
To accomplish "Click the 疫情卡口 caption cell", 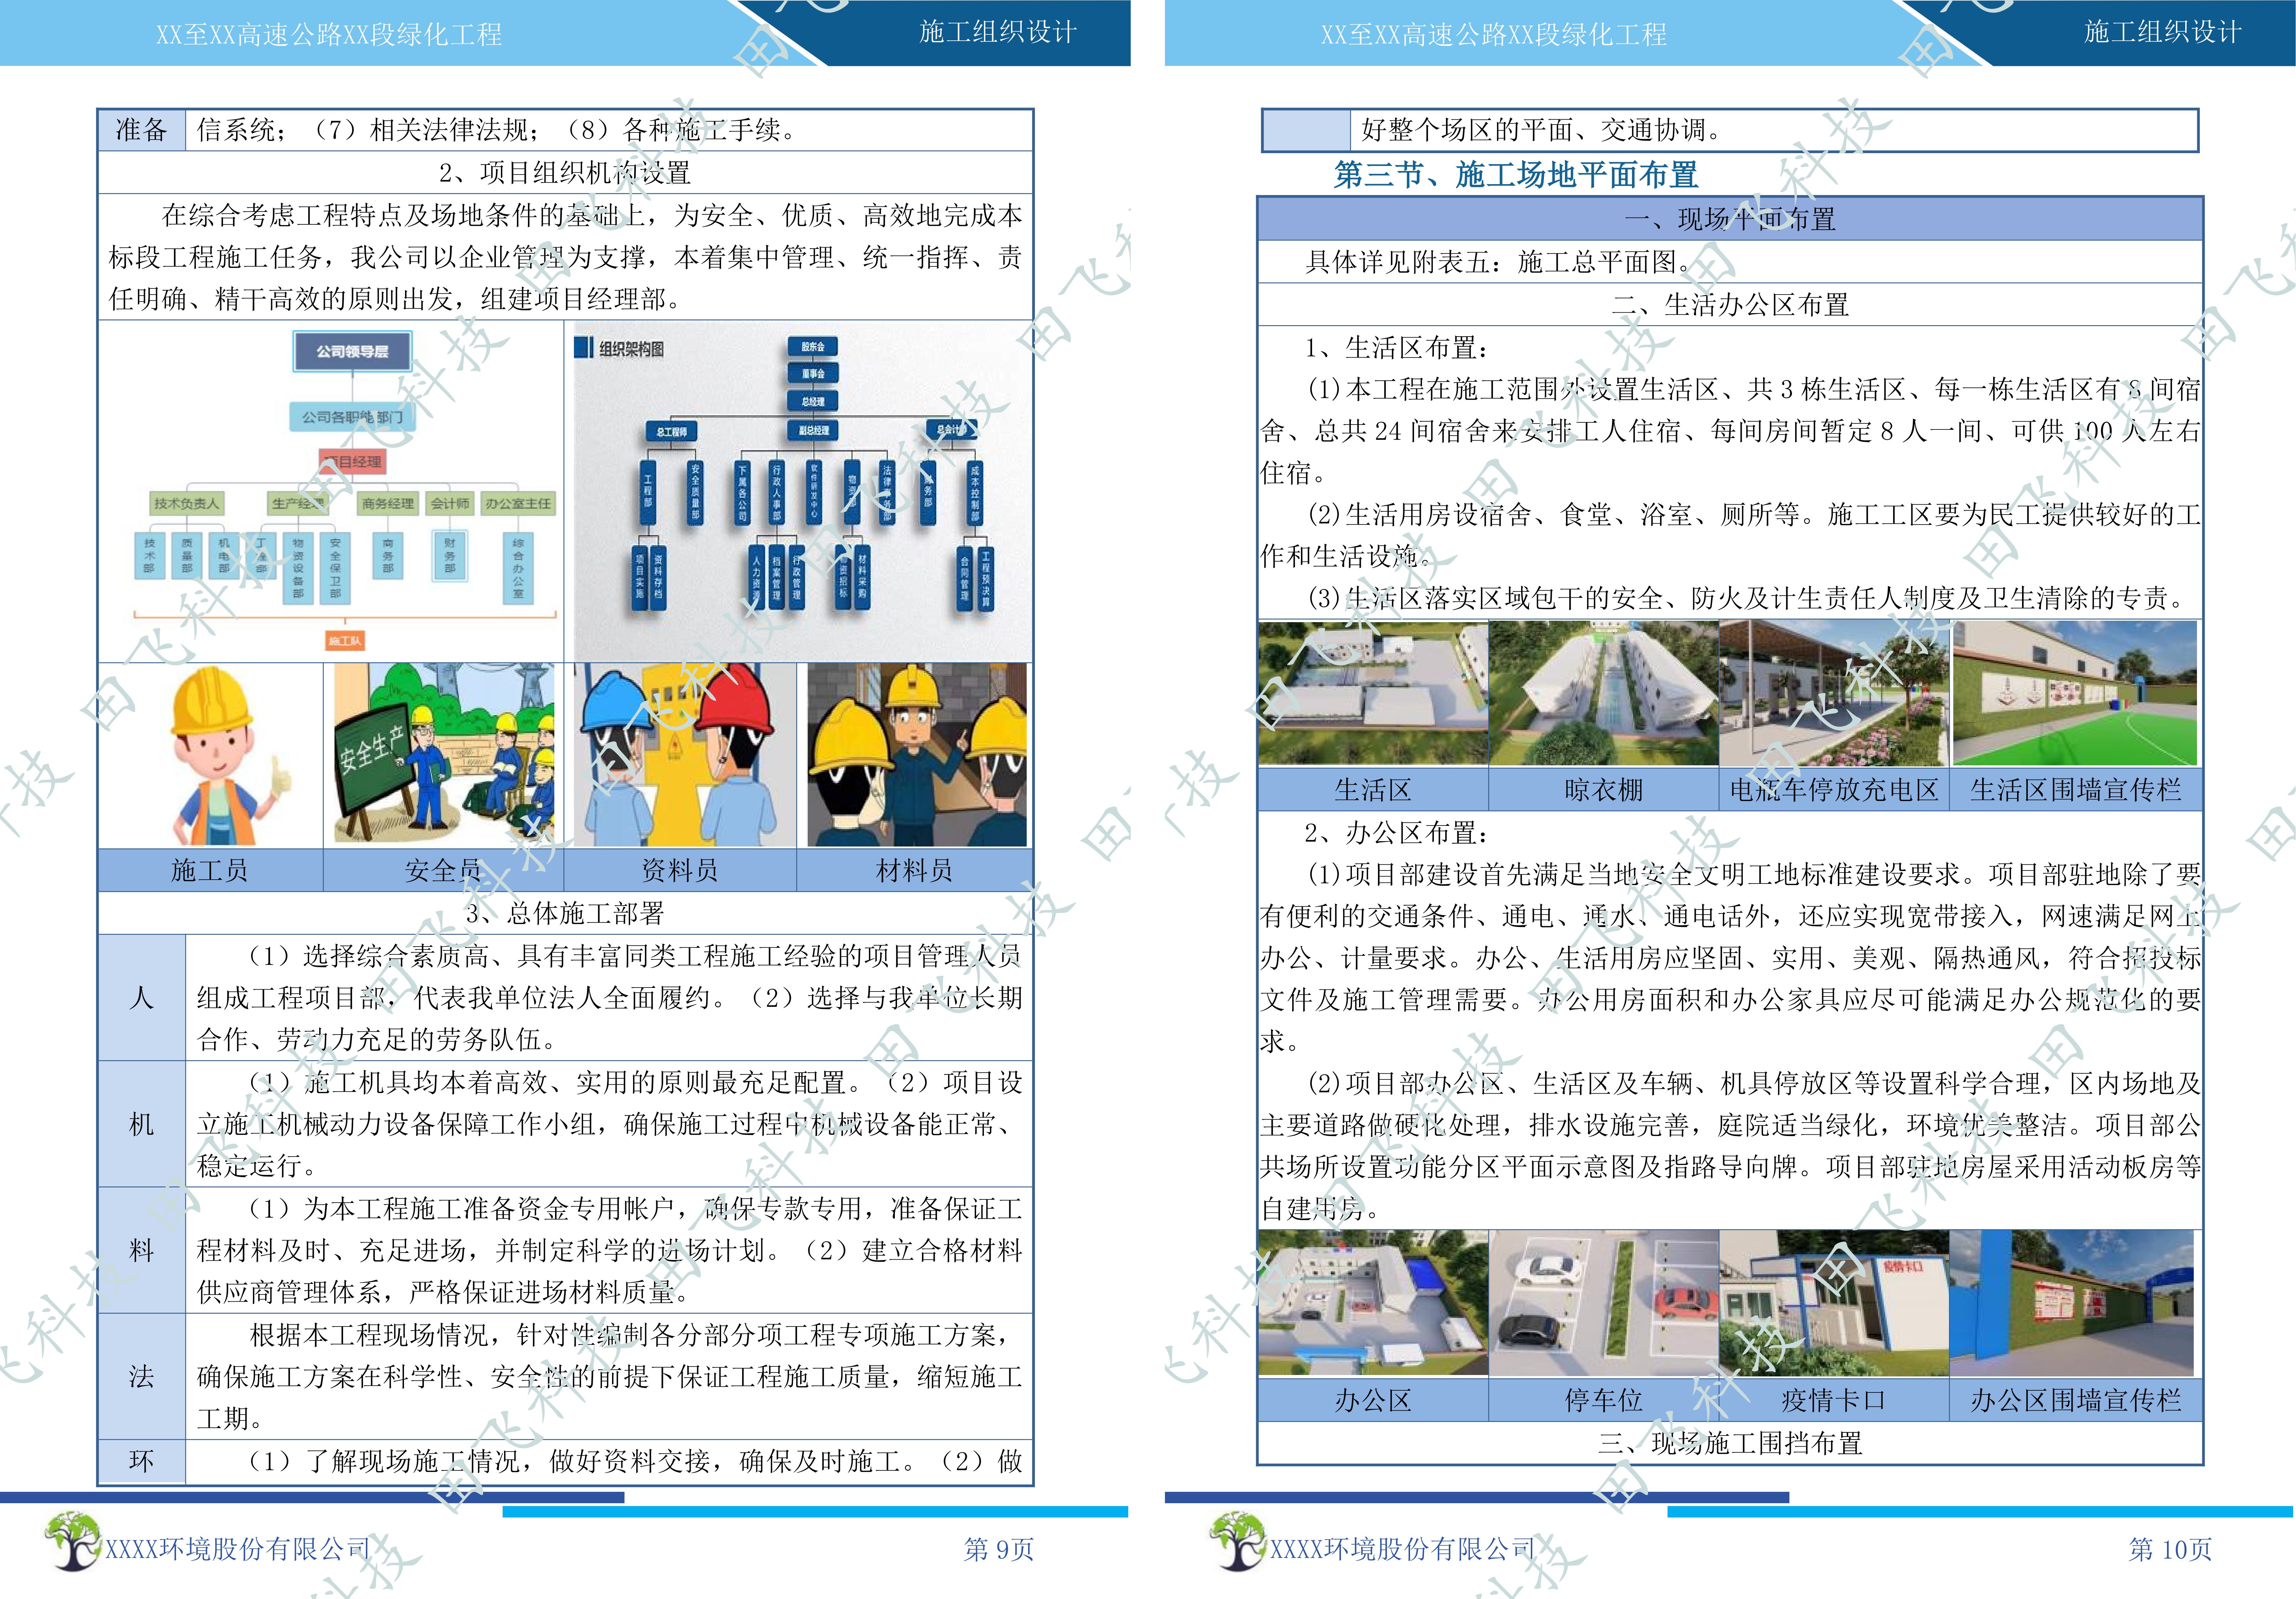I will point(1834,1400).
